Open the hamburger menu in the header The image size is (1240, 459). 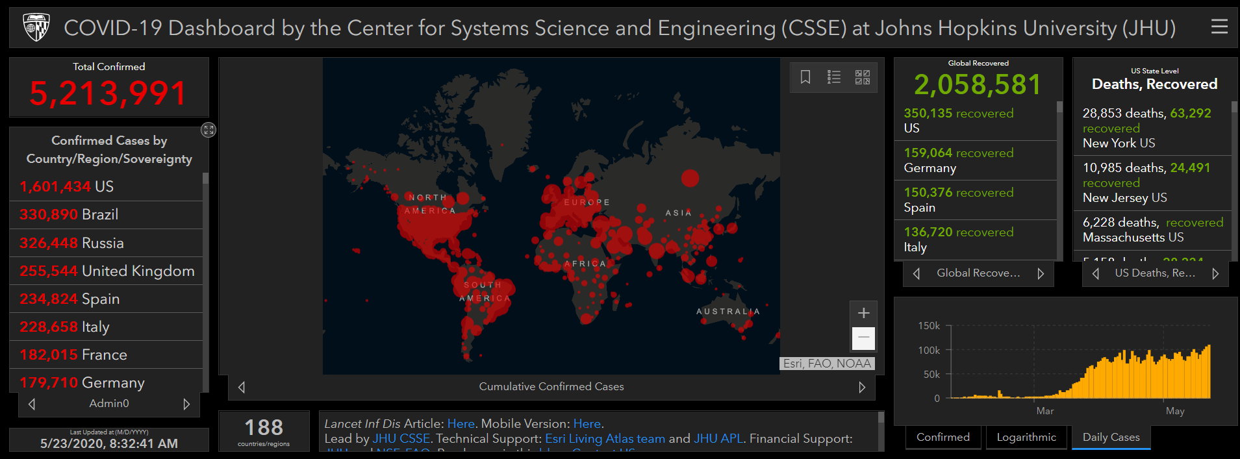pos(1219,27)
